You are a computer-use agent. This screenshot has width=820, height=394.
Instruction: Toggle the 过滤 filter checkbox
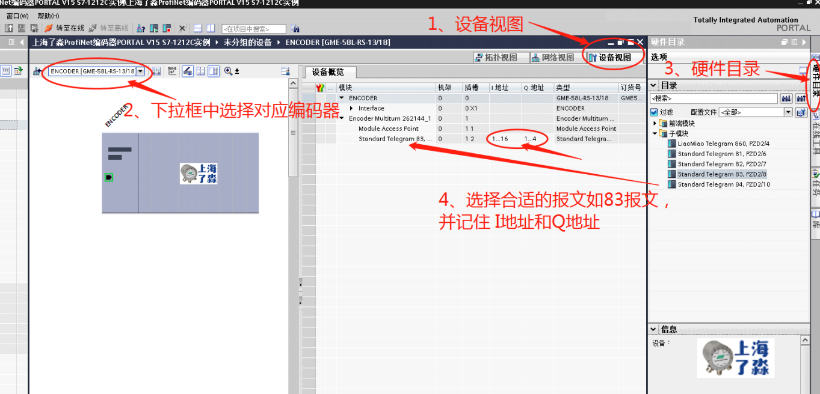coord(654,112)
